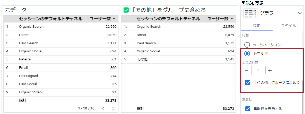Click the minus icon to decrease row count

click(247, 70)
